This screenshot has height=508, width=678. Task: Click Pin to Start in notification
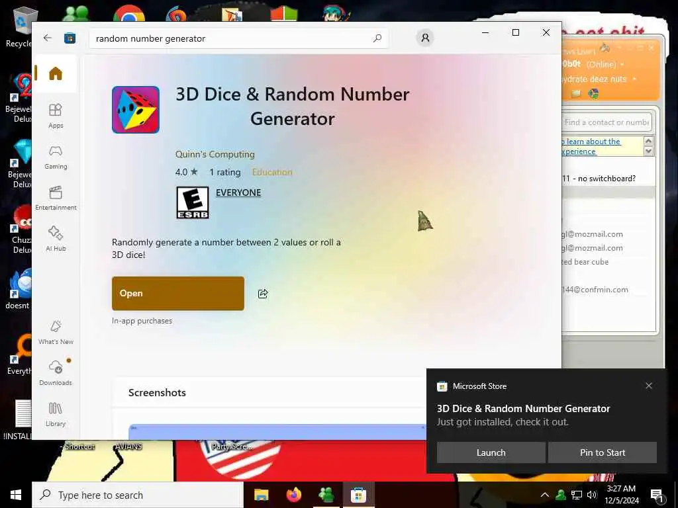click(603, 452)
